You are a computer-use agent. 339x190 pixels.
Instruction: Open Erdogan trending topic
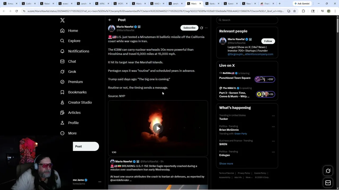[x=225, y=155]
